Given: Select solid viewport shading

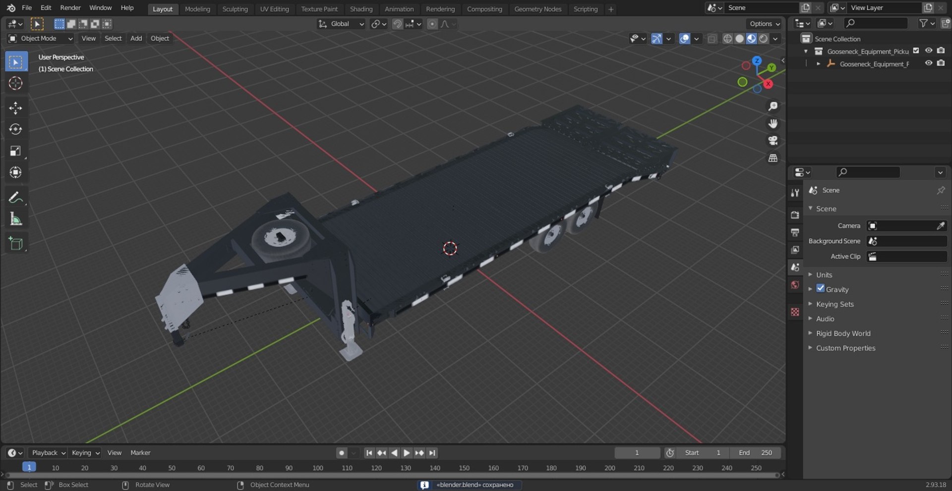Looking at the screenshot, I should pyautogui.click(x=739, y=39).
